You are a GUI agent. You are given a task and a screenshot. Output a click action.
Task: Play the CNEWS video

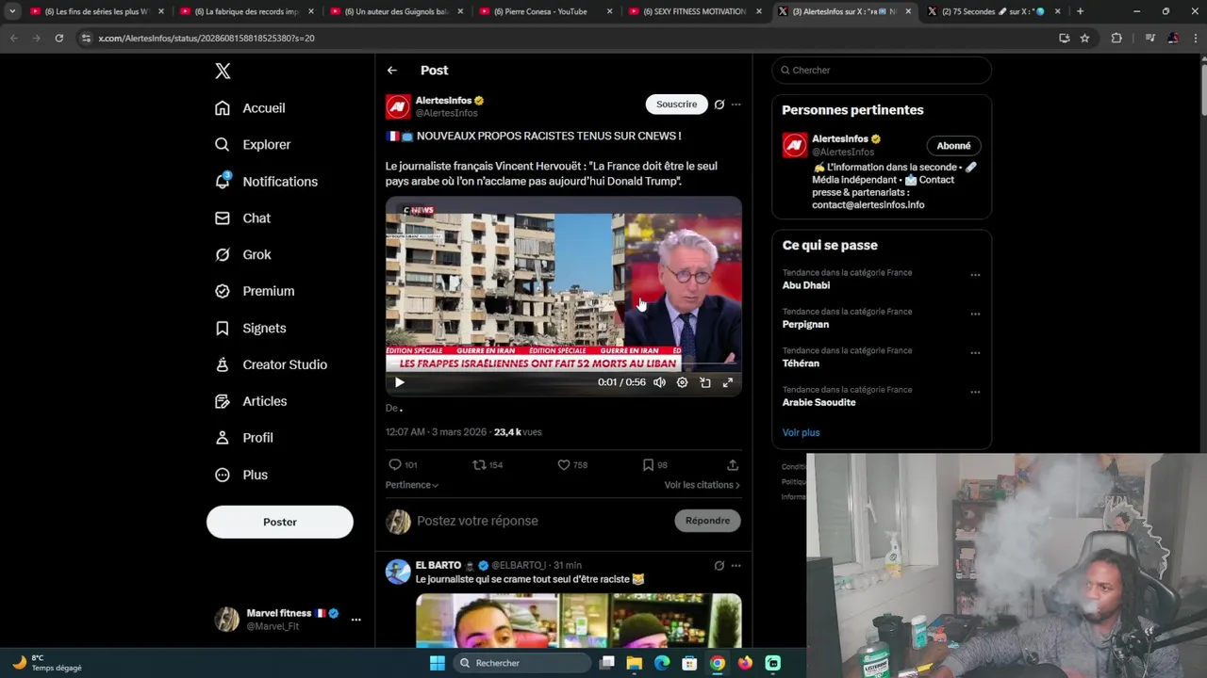point(399,382)
